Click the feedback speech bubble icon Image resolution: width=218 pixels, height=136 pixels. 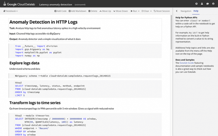(x=208, y=4)
